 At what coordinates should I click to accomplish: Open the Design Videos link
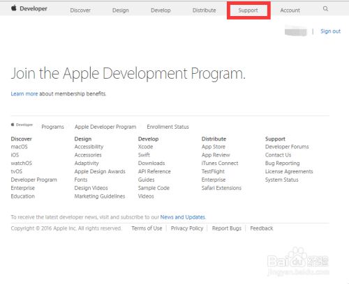coord(91,188)
